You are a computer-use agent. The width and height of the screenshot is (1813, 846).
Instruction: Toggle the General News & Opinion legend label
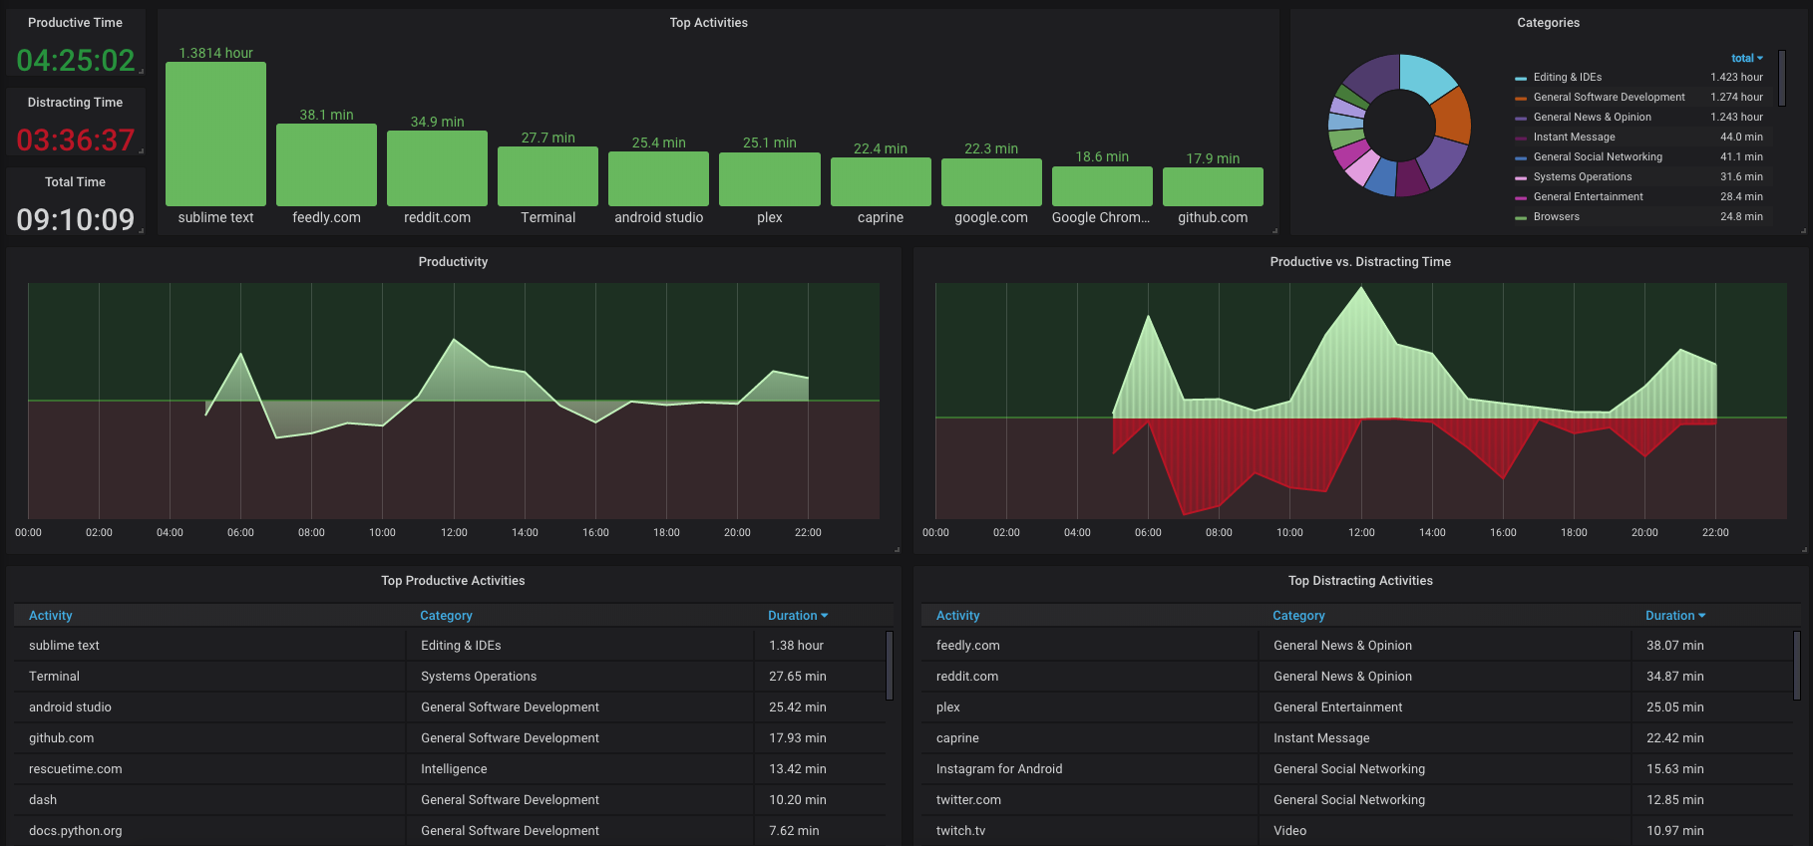tap(1593, 117)
